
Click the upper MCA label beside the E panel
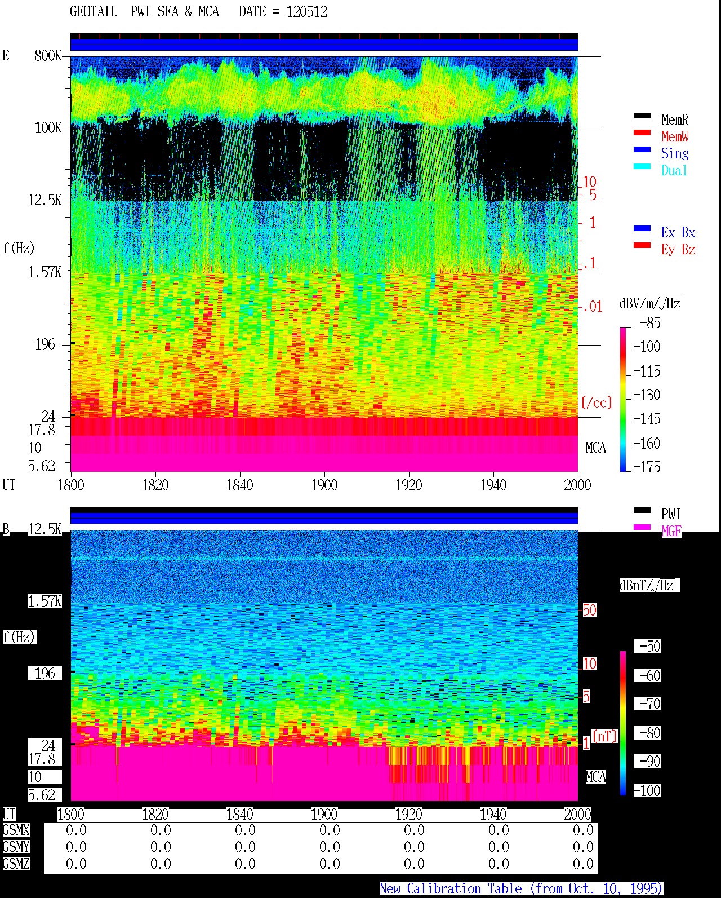(x=595, y=448)
